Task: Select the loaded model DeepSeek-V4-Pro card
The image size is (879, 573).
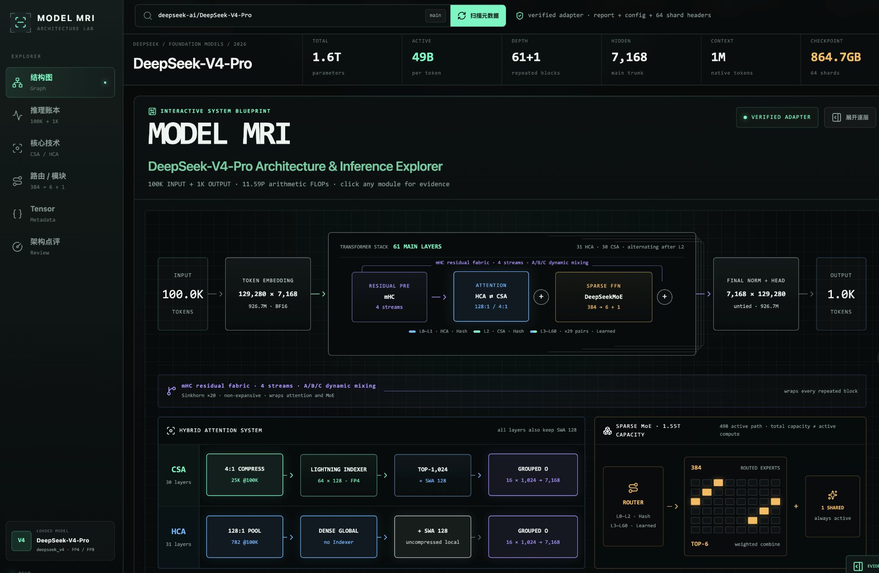Action: point(60,541)
